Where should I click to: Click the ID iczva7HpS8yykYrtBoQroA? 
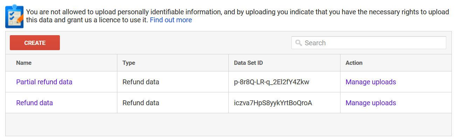pos(273,103)
